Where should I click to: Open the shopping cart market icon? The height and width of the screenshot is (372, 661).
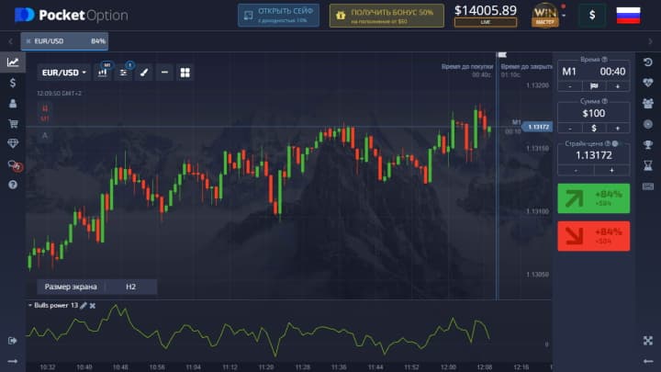(x=13, y=123)
